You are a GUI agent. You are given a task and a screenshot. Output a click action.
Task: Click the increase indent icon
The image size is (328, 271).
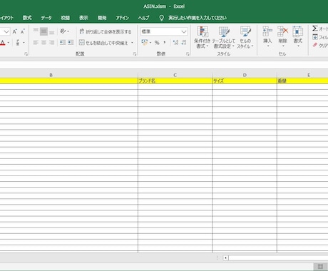point(71,43)
